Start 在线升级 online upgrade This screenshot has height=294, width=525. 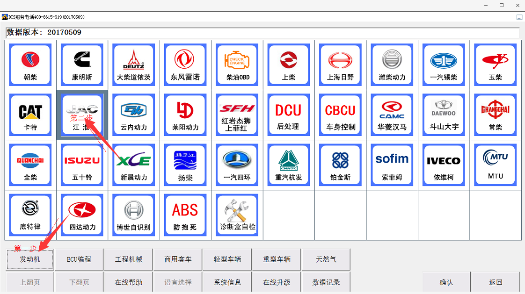point(277,282)
